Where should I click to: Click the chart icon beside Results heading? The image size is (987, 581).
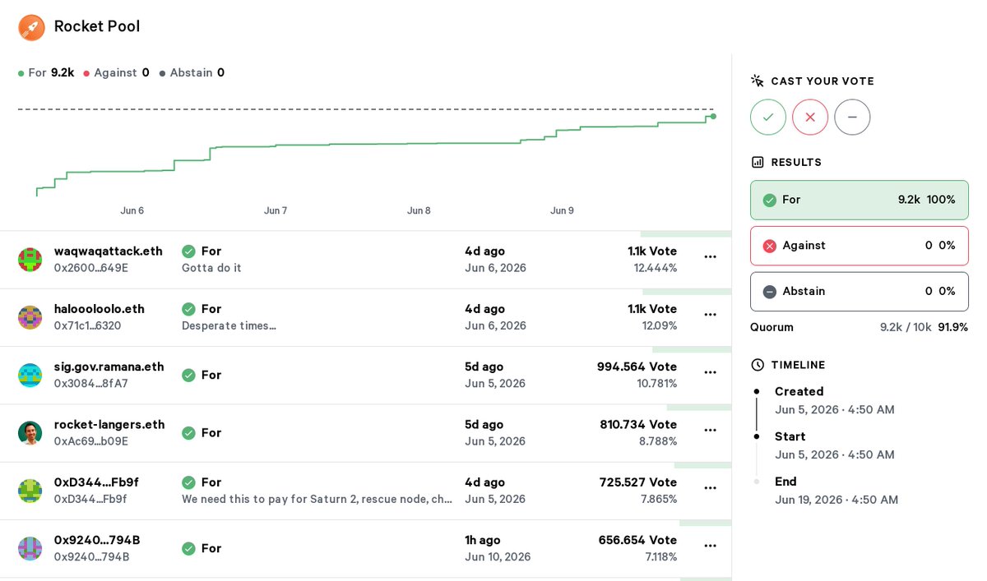click(758, 163)
